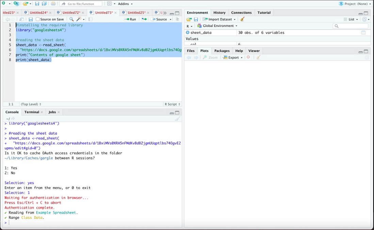Open the Import Dataset dropdown
Screen dimensions: 374x230
pos(219,19)
